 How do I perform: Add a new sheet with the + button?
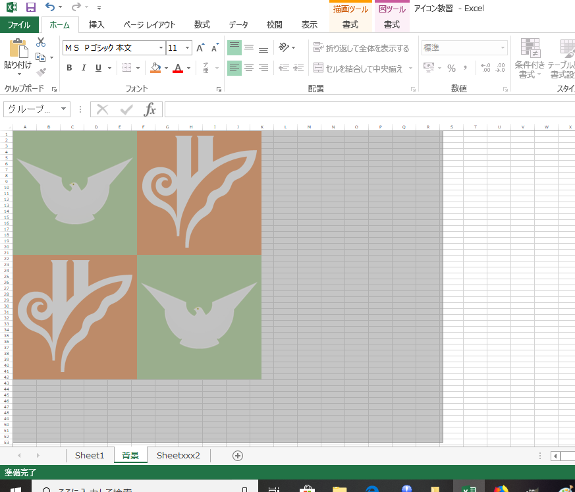238,455
